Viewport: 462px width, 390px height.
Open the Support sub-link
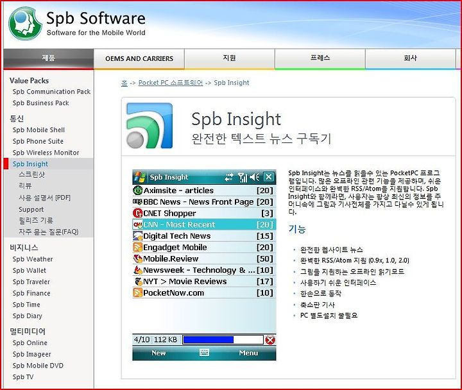tap(31, 210)
